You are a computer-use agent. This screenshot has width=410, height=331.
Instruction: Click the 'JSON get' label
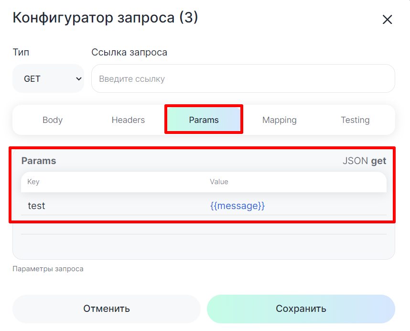click(364, 161)
